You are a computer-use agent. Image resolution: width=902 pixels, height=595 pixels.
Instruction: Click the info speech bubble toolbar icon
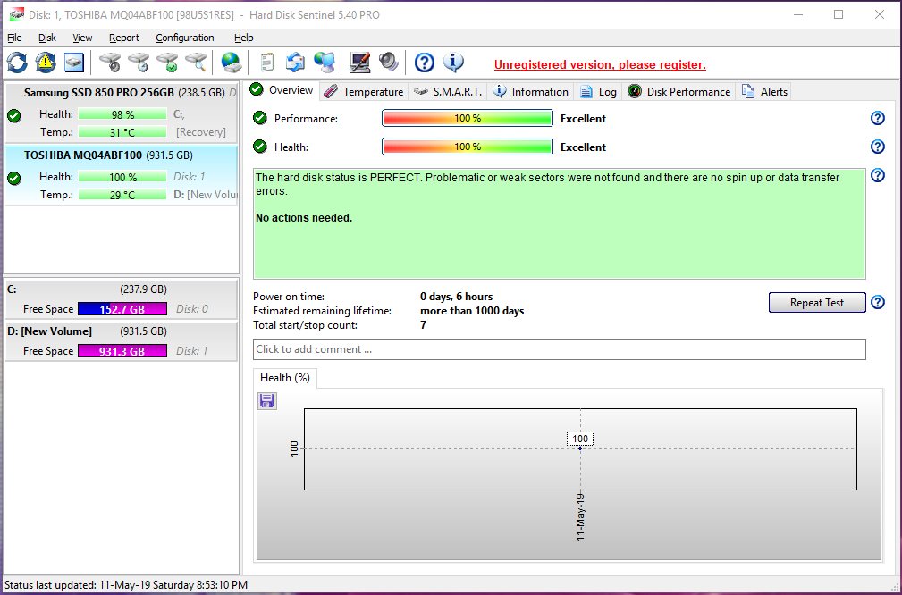453,63
